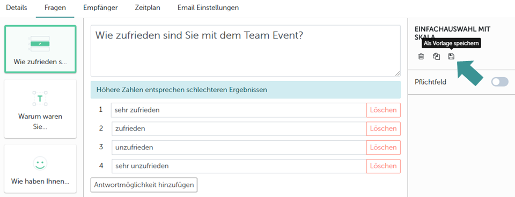Select 'Warum waren Sie...' question thumbnail
This screenshot has width=515, height=197.
pos(40,109)
